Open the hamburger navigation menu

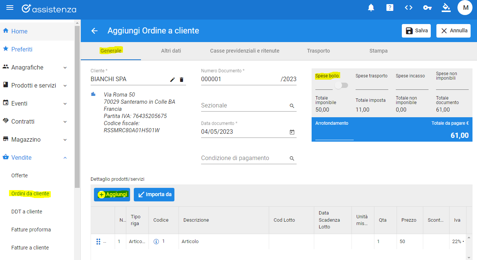tap(10, 8)
